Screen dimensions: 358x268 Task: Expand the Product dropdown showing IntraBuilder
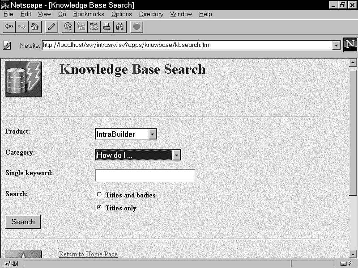152,134
